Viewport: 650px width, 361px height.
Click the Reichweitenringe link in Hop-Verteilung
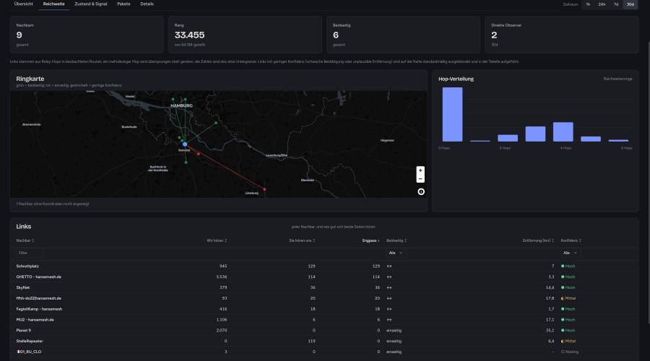(x=617, y=79)
